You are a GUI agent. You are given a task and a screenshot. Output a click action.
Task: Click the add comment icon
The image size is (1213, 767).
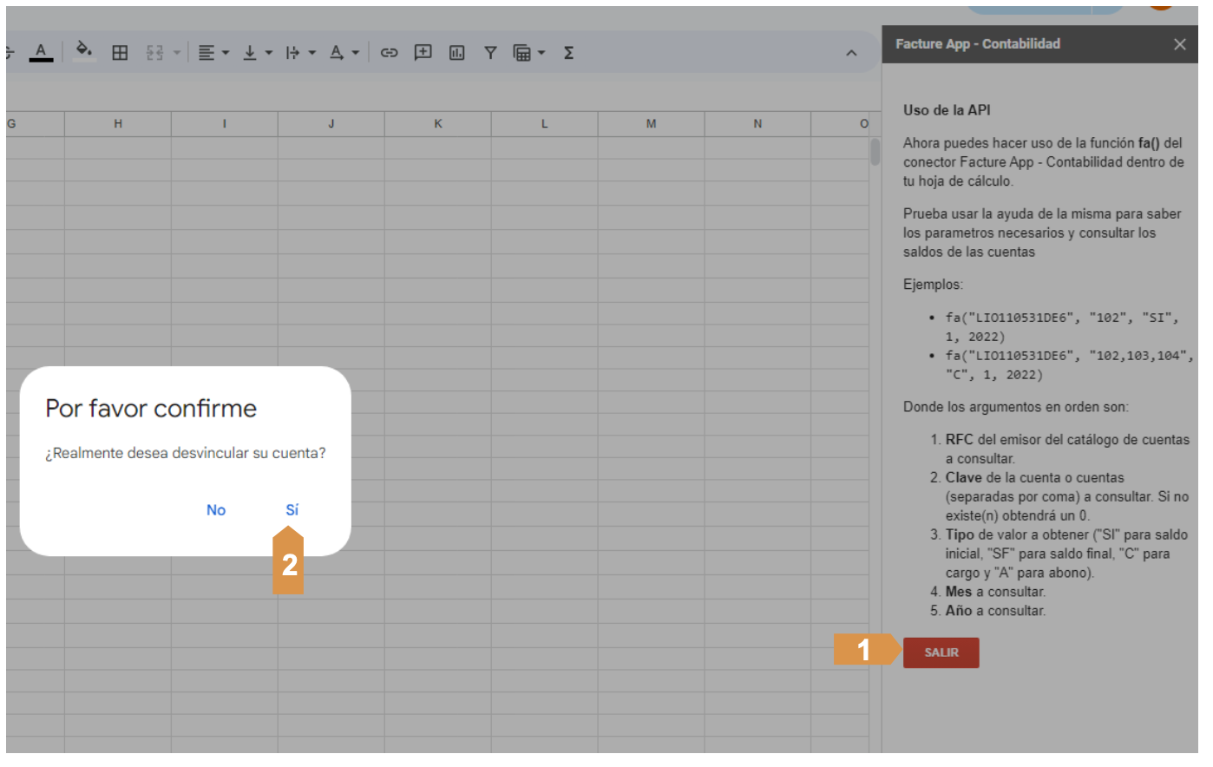pos(423,53)
